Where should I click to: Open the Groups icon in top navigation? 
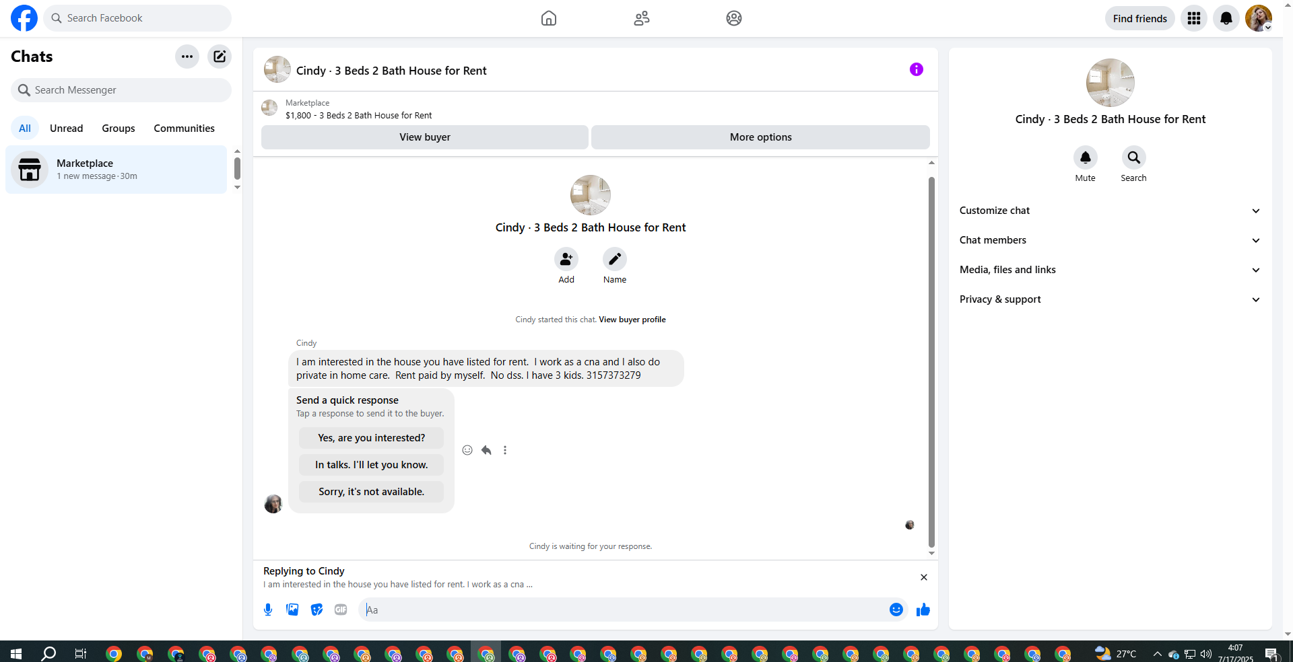pyautogui.click(x=734, y=18)
